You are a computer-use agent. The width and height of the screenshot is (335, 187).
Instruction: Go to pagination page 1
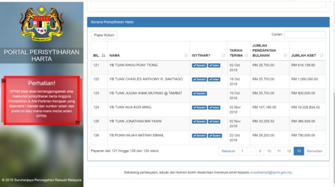(243, 151)
